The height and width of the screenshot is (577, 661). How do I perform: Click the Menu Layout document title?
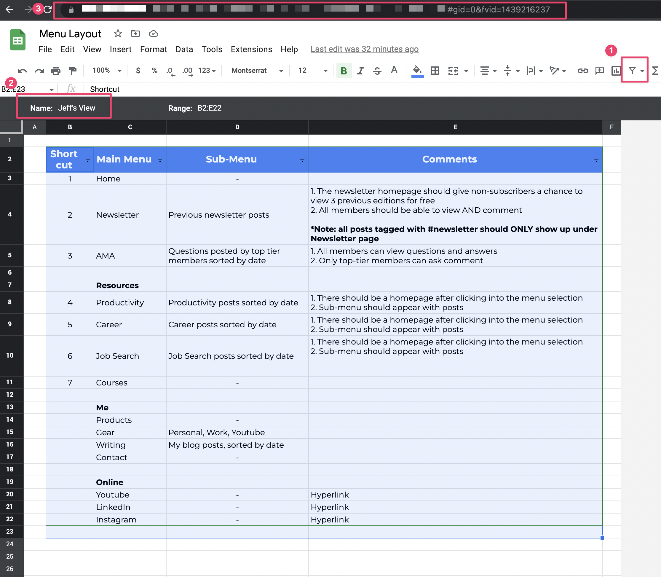[x=70, y=34]
